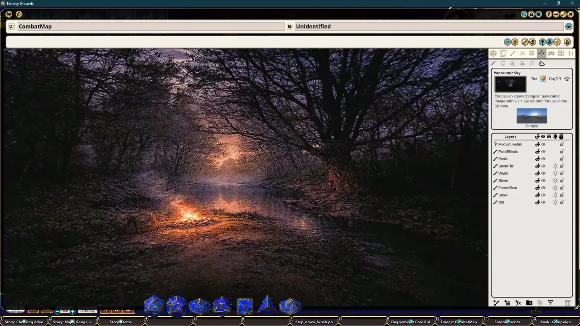Activate the brush draw tool in the toolbar
This screenshot has width=580, height=326.
525,42
